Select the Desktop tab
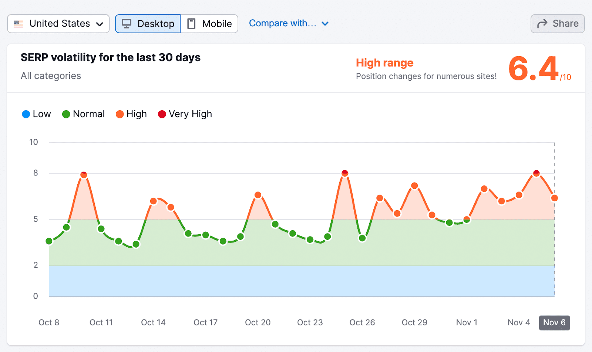 148,23
